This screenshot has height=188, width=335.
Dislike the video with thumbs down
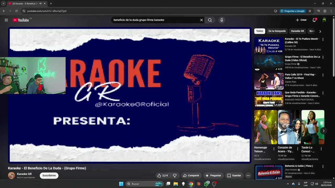[x=175, y=175]
